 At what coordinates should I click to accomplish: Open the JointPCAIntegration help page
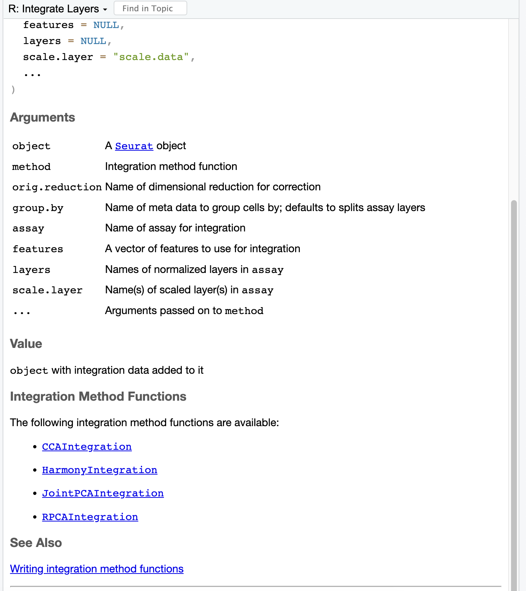(x=103, y=493)
